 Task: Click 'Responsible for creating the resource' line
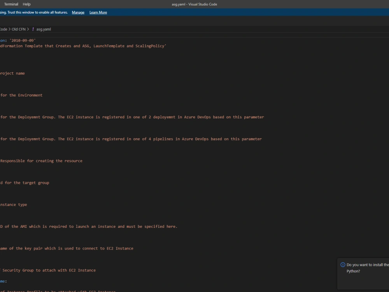tap(41, 161)
